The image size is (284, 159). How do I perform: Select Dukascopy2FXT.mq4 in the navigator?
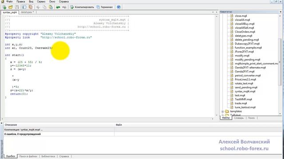(247, 44)
